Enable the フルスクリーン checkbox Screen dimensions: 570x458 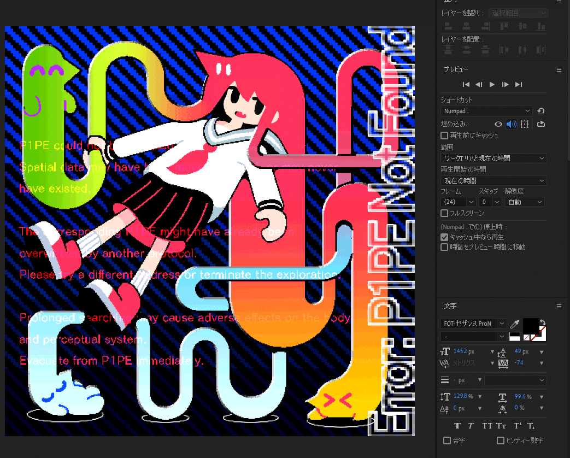[x=445, y=213]
